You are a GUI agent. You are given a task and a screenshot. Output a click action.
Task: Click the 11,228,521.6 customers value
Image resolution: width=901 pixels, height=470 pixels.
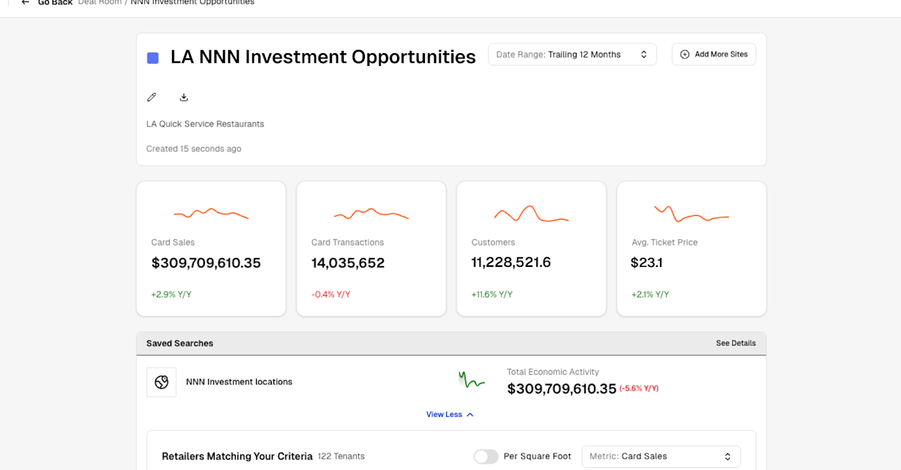point(511,262)
